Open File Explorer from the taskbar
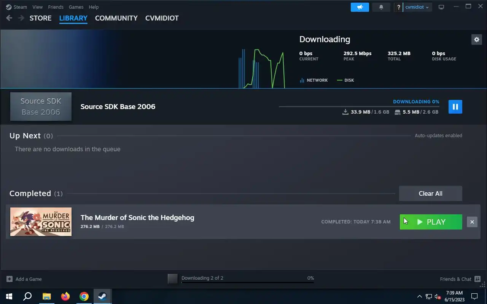The height and width of the screenshot is (304, 487). 46,296
